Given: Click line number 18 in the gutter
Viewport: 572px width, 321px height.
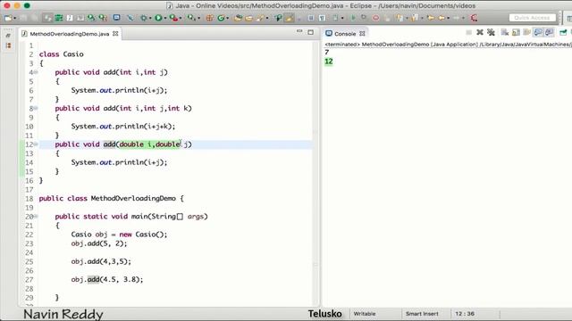Looking at the screenshot, I should 29,199.
